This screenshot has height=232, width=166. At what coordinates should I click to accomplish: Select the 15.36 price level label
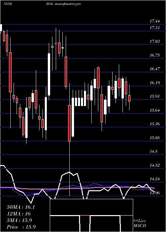(x=155, y=124)
